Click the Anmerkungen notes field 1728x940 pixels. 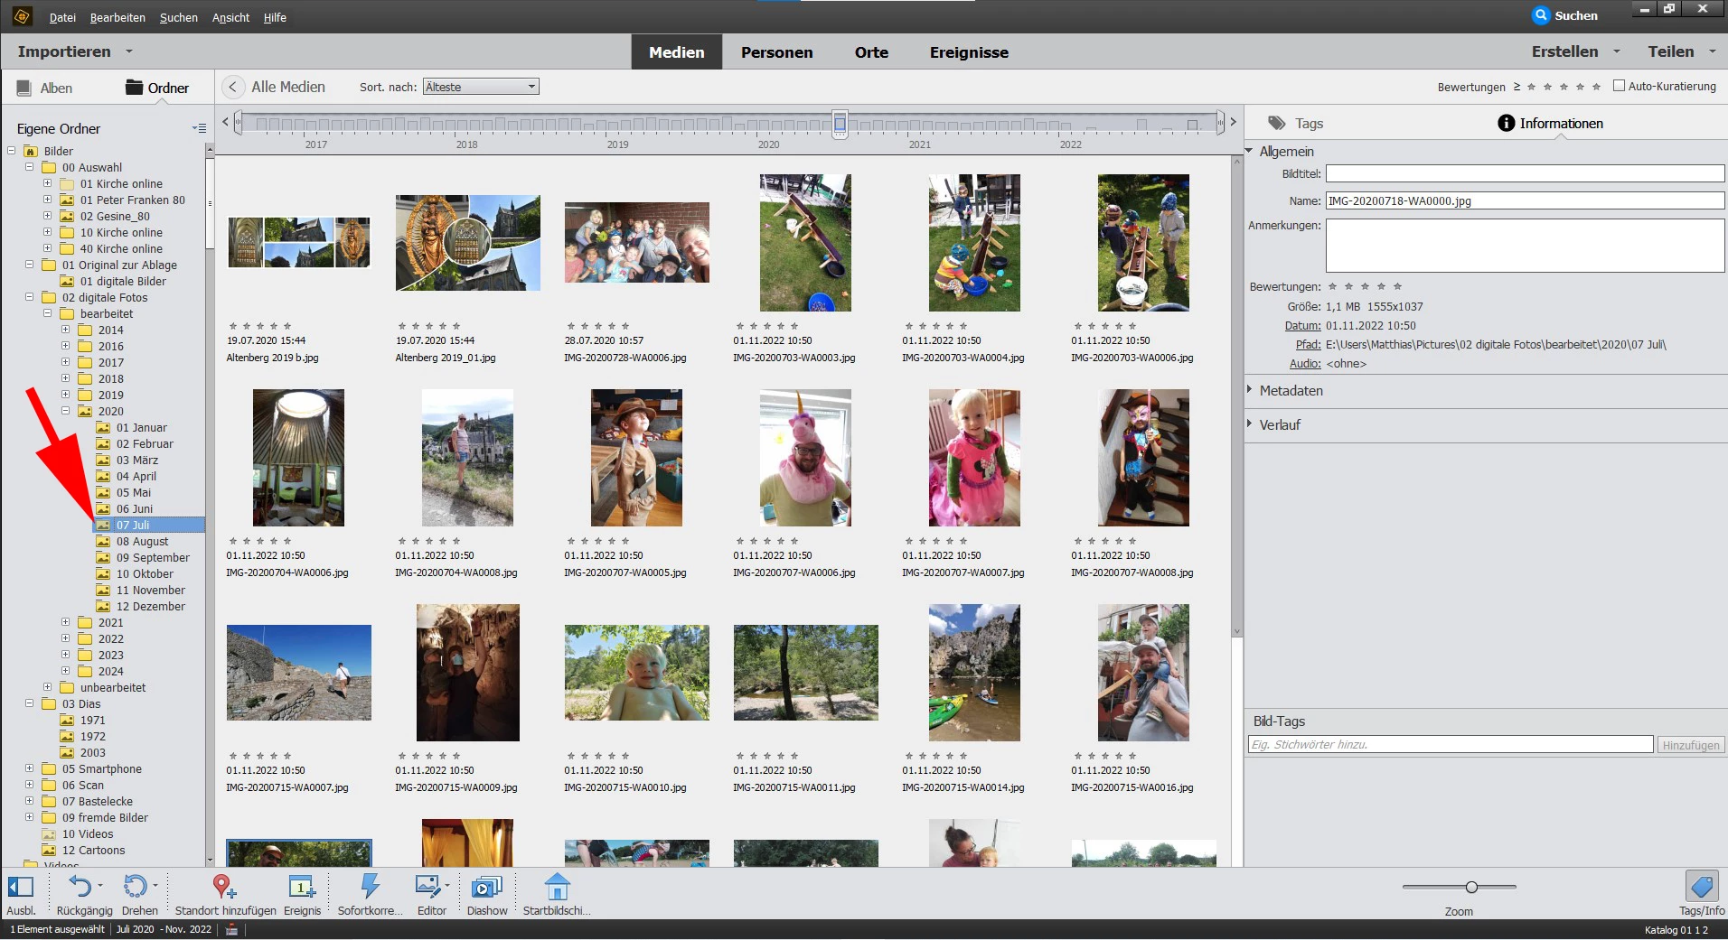(x=1525, y=245)
